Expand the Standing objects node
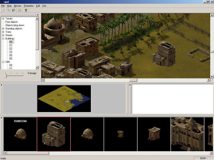214x160 pixels. pos(3,29)
